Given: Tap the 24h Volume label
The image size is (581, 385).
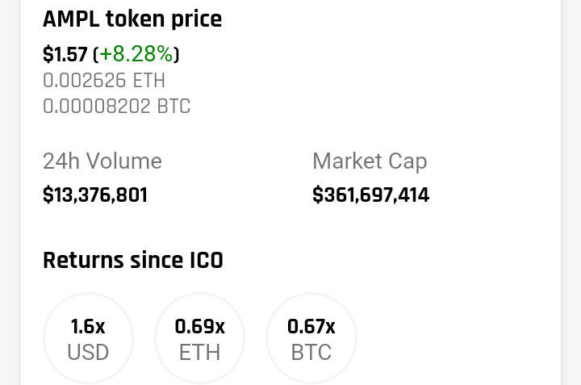Looking at the screenshot, I should [x=102, y=161].
